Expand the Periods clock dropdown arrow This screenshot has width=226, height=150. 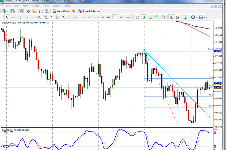(x=196, y=17)
